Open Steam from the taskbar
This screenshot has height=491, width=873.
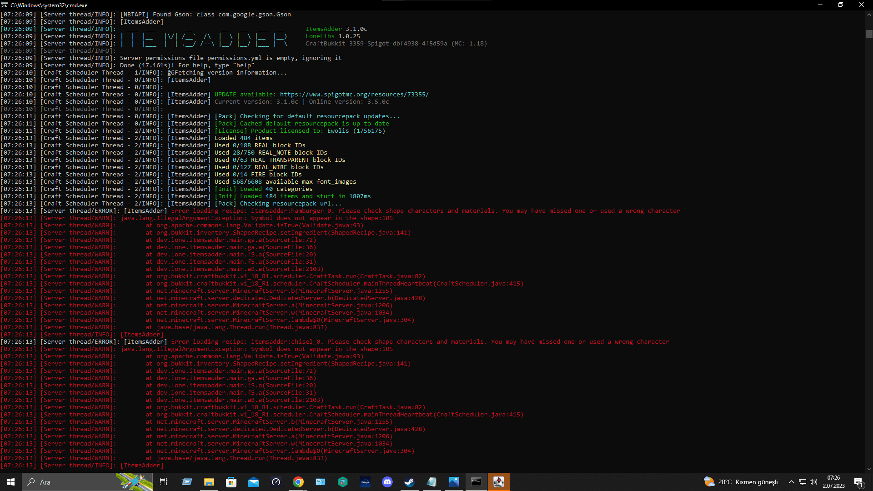tap(409, 481)
